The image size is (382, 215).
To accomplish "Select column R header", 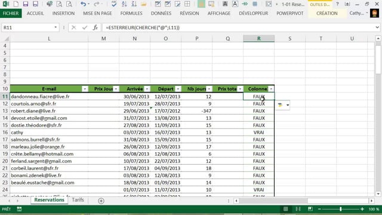I will [258, 38].
